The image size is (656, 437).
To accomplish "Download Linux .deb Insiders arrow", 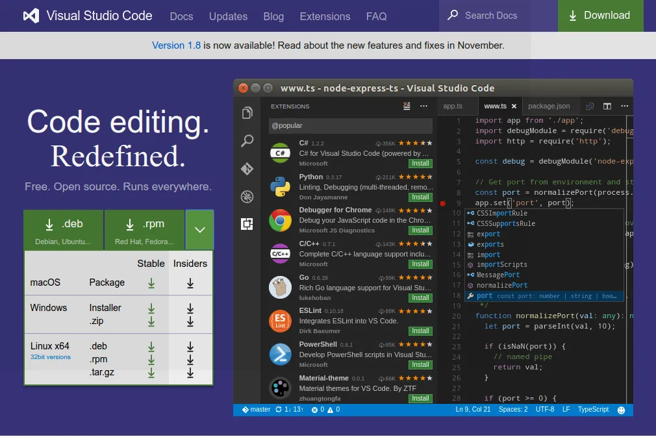I will (x=190, y=347).
